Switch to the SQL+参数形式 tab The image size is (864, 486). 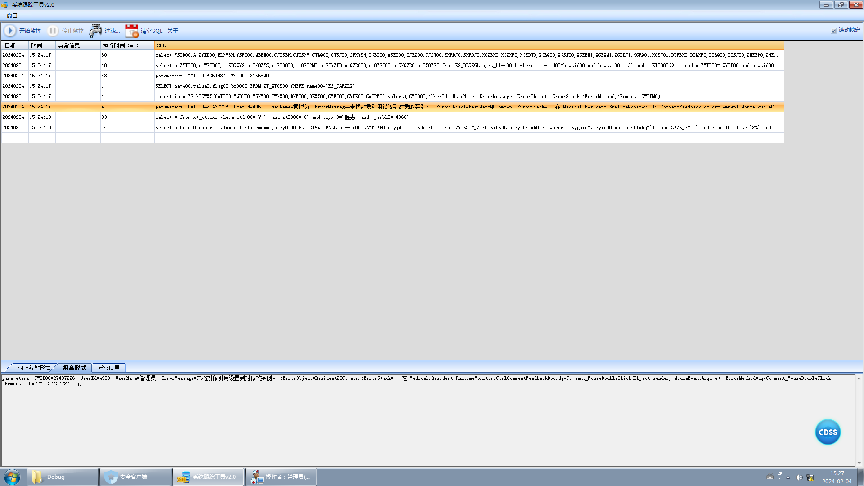pos(34,368)
